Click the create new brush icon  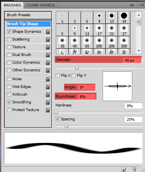123,169
